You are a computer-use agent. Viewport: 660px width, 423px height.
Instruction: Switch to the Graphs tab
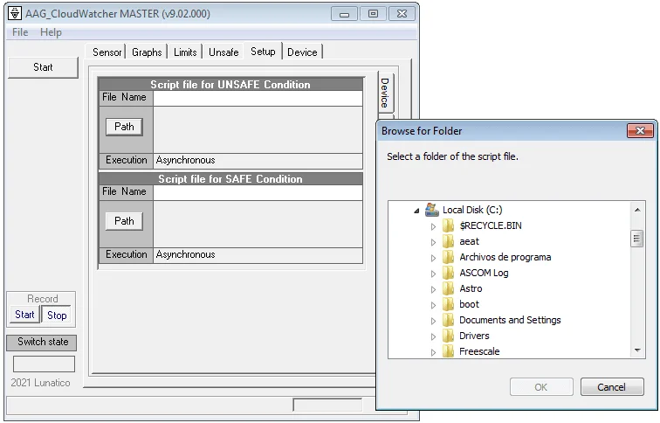pyautogui.click(x=147, y=52)
